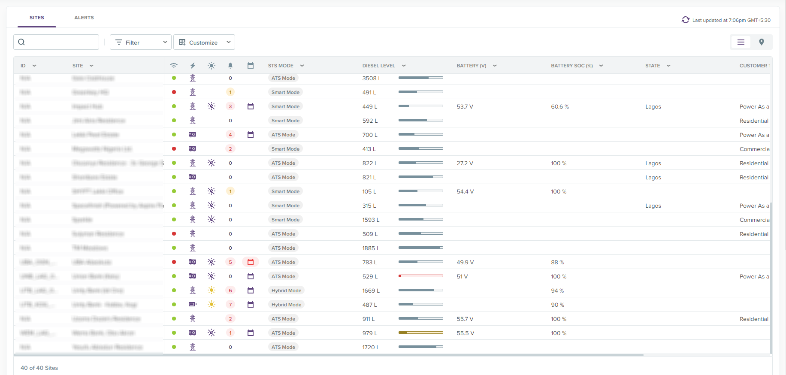Click yellow diesel level bar for 979 L
Screen dimensions: 786x375
[421, 333]
